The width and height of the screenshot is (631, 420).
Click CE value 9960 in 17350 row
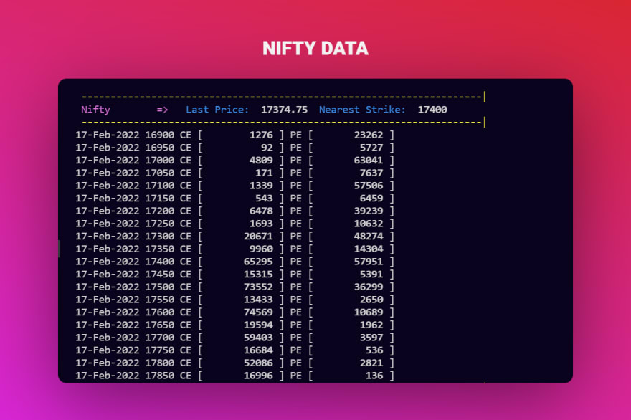point(261,249)
